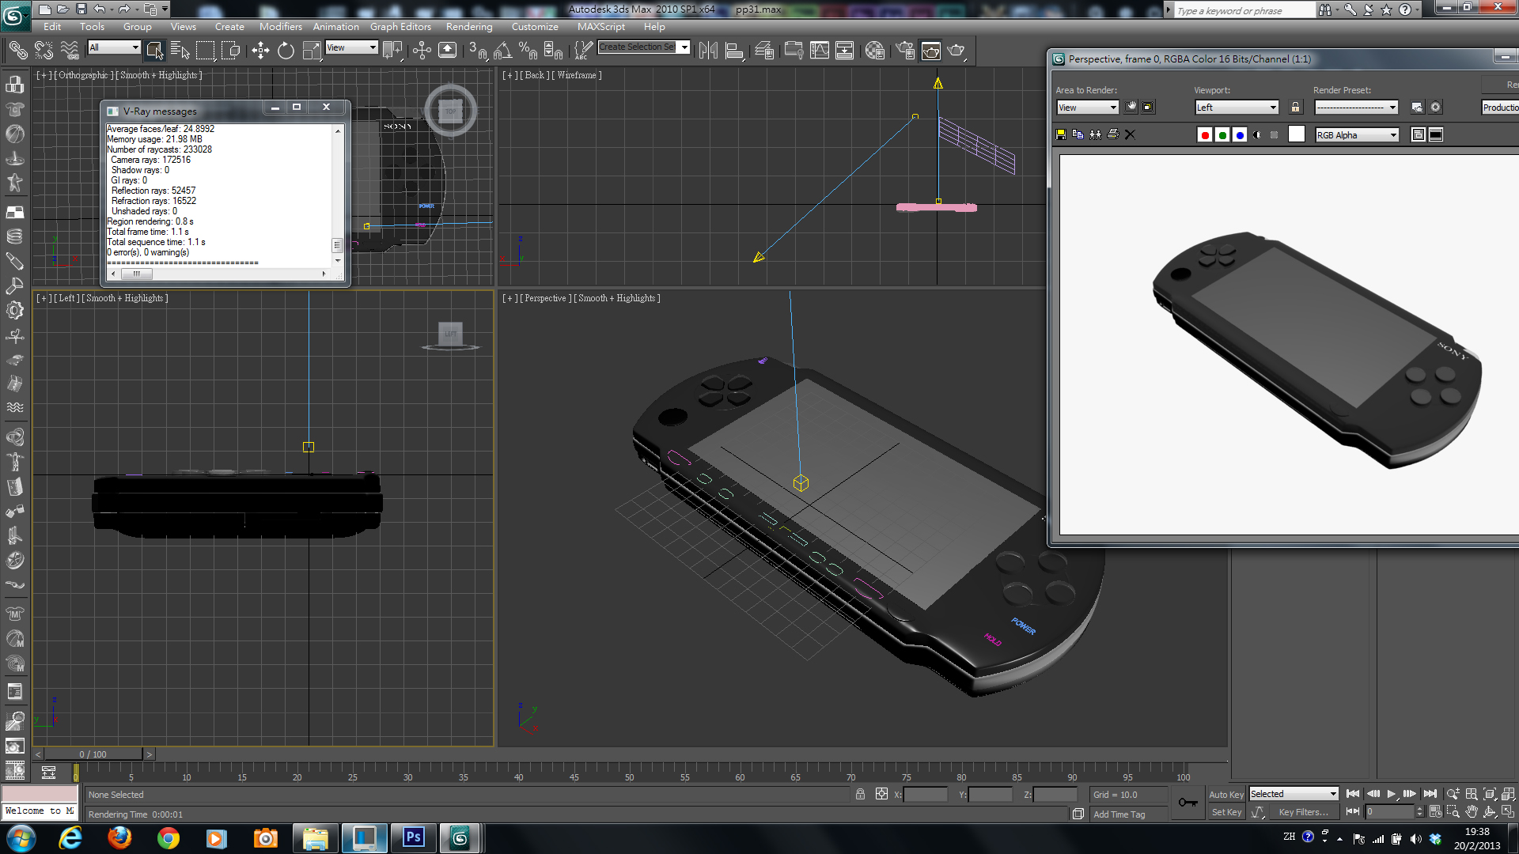Open the Viewport dropdown set to Left

coord(1236,107)
